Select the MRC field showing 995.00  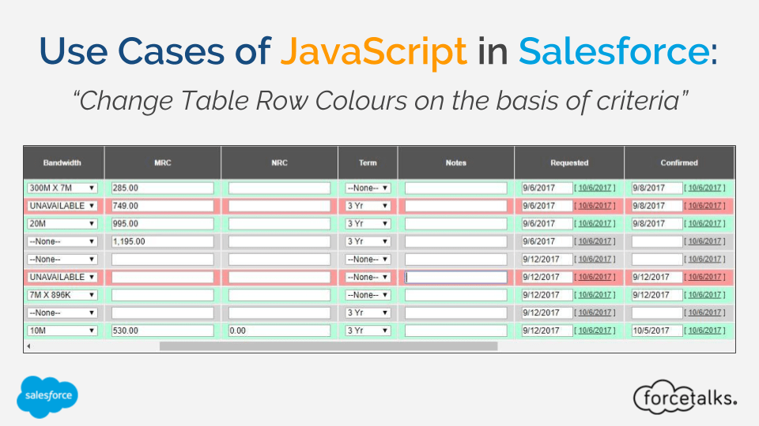[163, 223]
